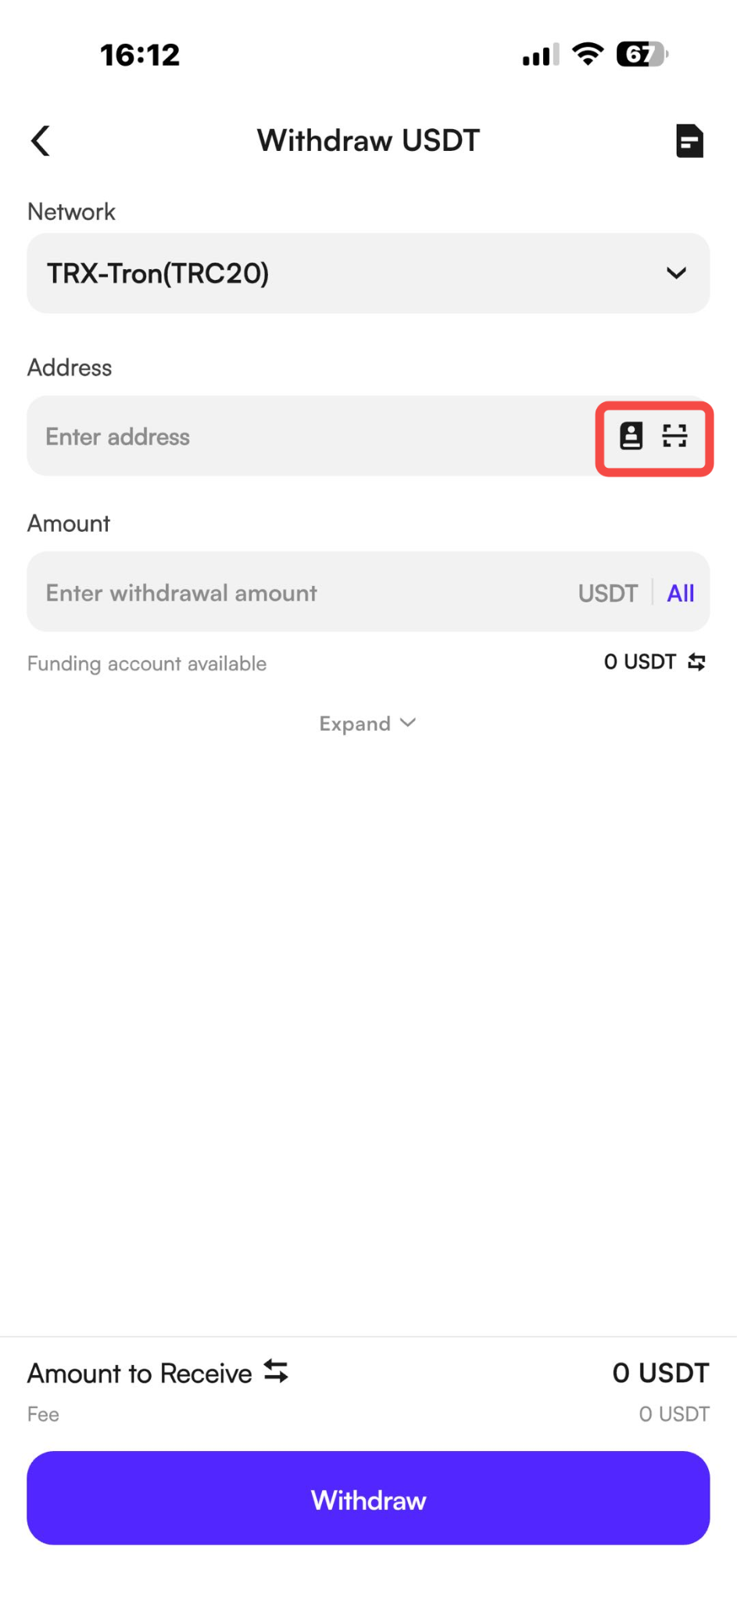Tap the funding account transfer arrows icon
The width and height of the screenshot is (737, 1602).
click(x=696, y=663)
